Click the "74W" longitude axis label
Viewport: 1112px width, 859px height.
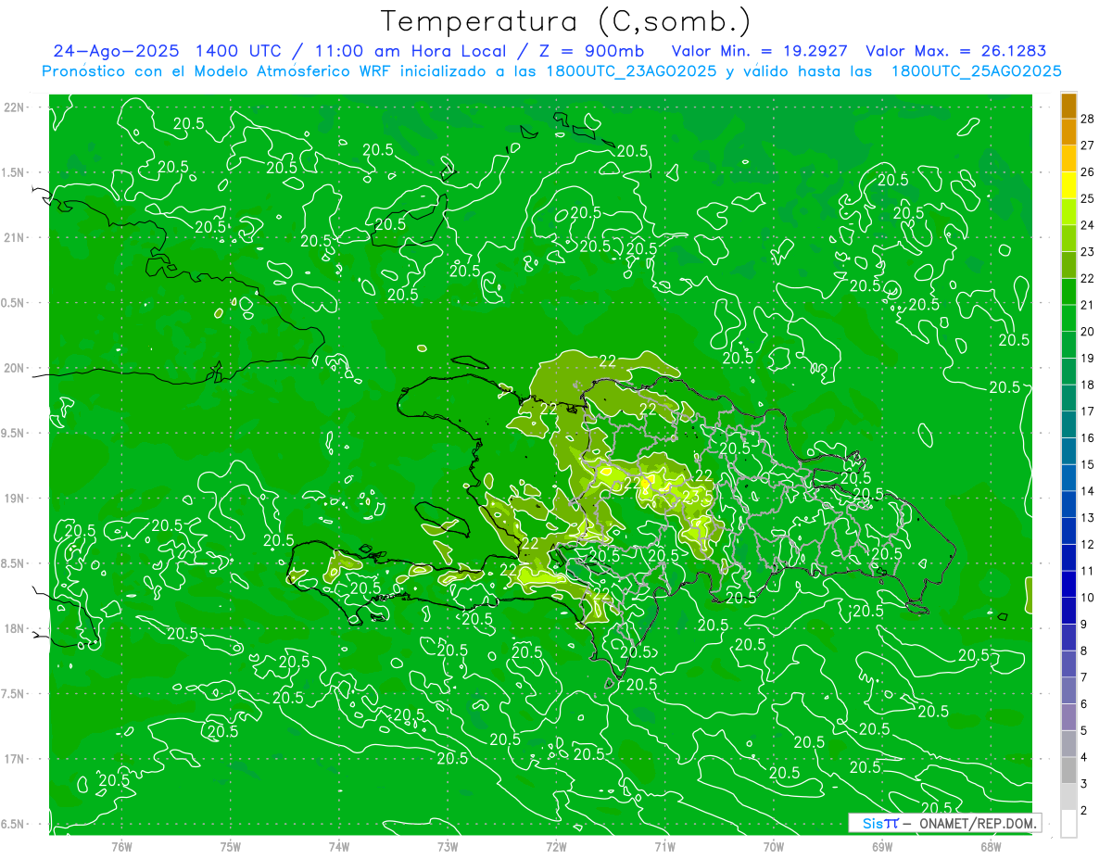point(339,846)
